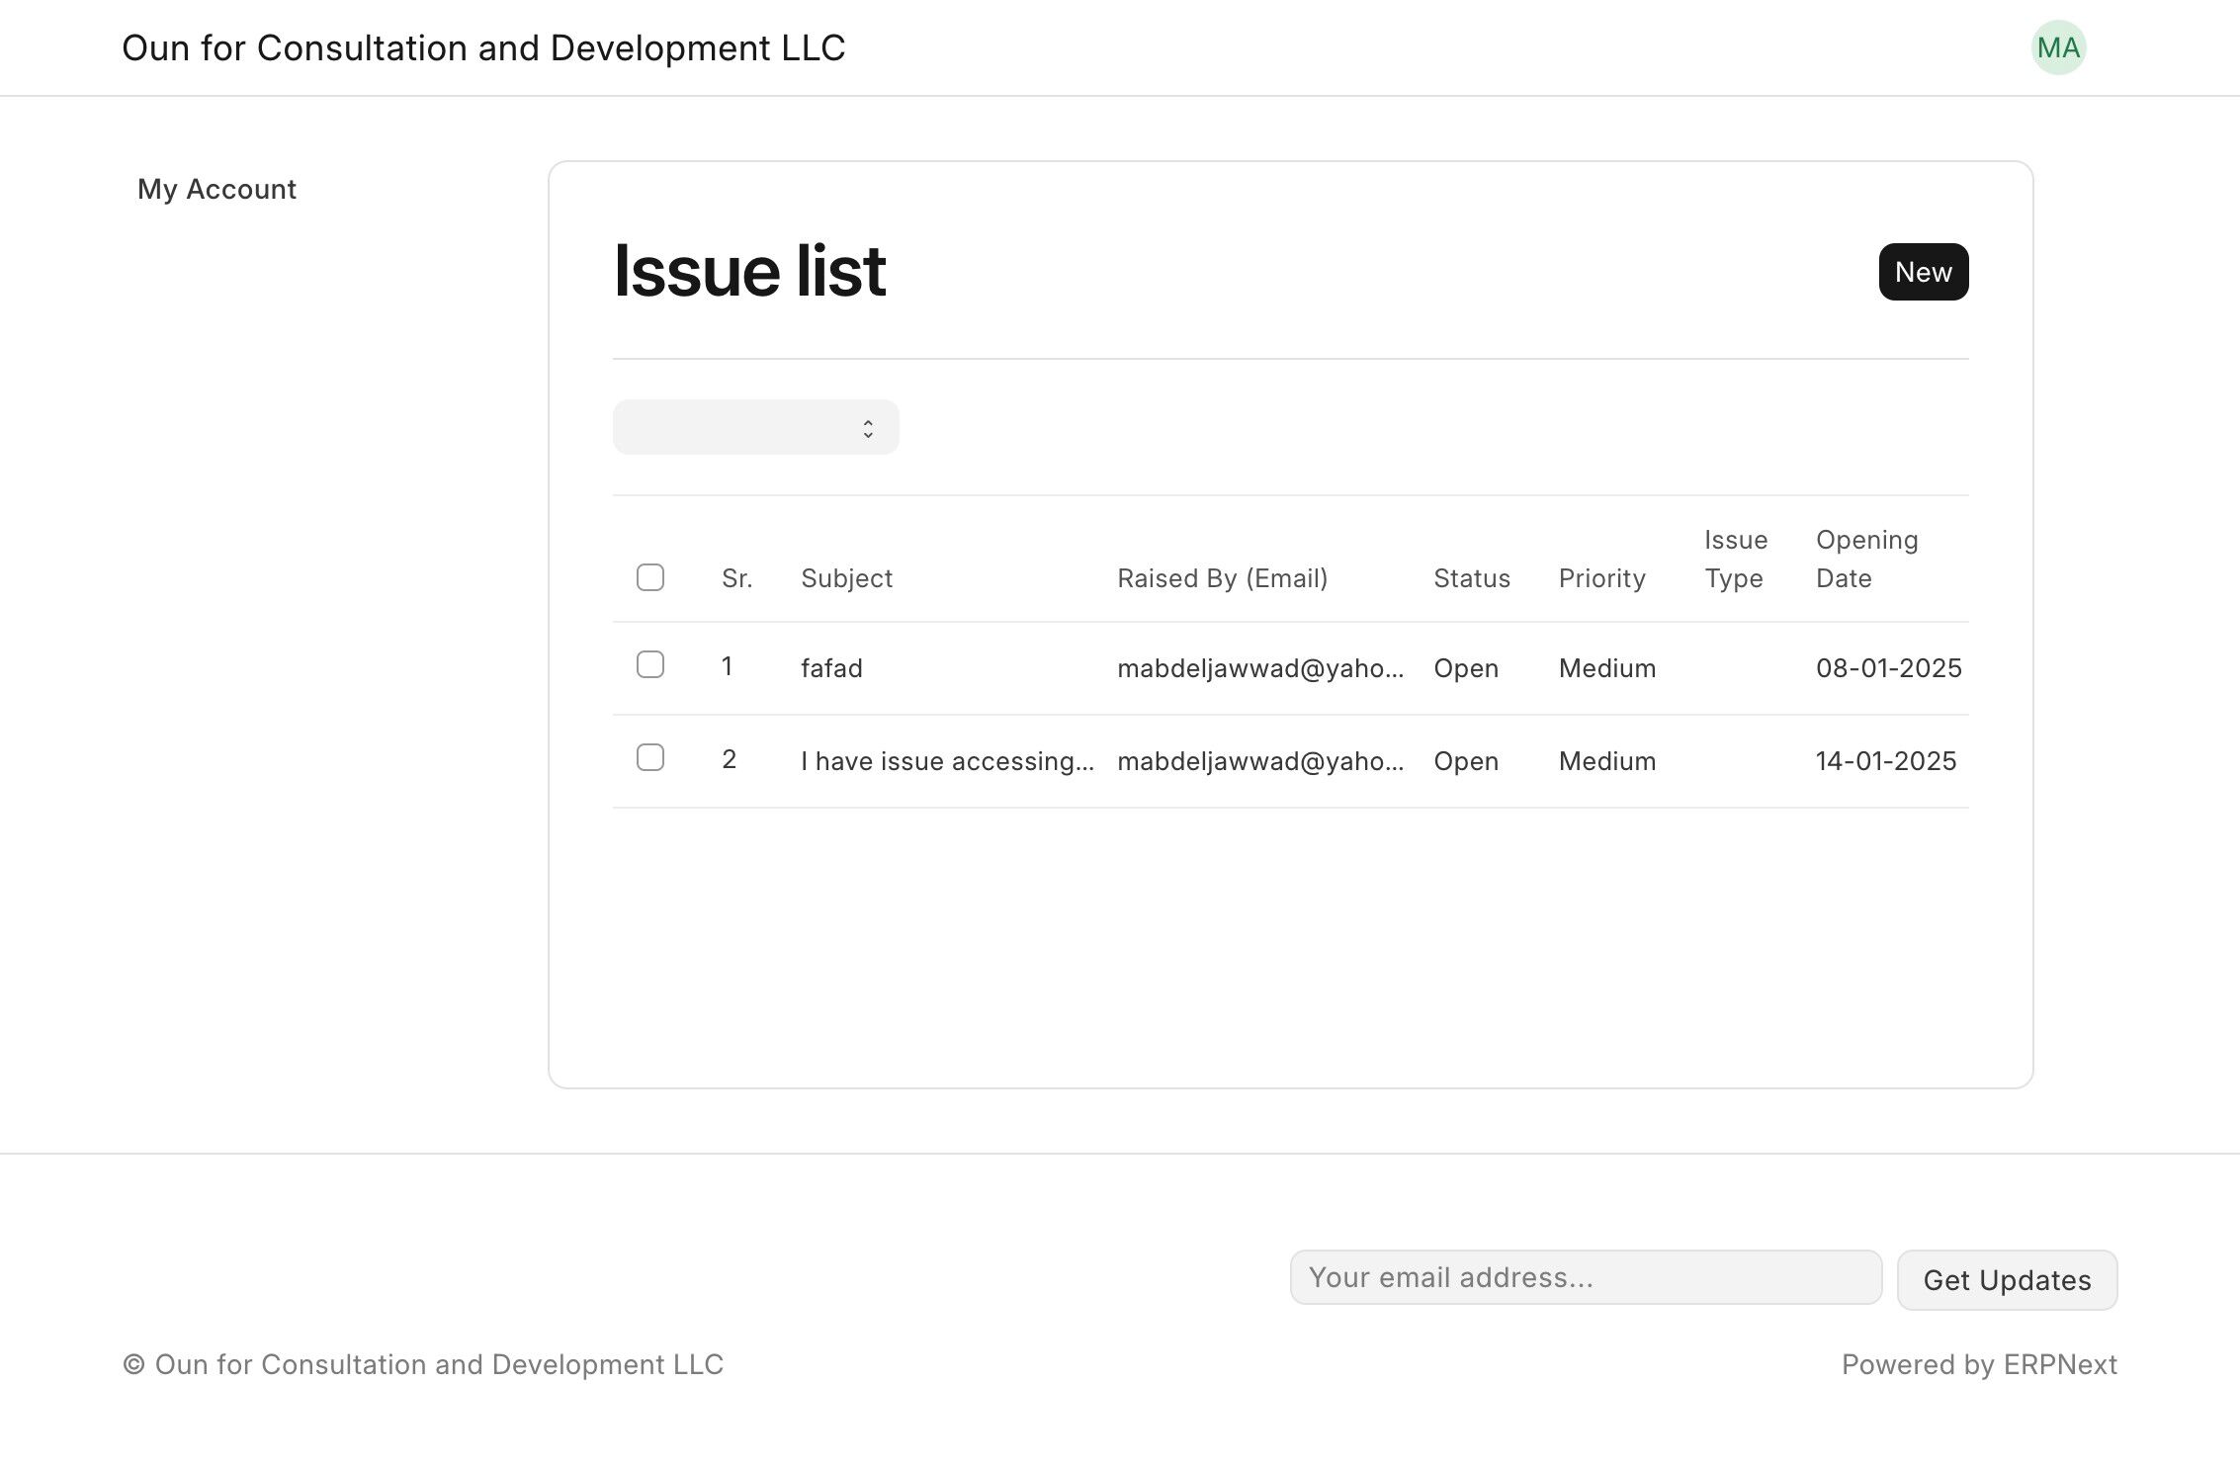This screenshot has width=2240, height=1469.
Task: Click the Priority column header
Action: pyautogui.click(x=1601, y=578)
